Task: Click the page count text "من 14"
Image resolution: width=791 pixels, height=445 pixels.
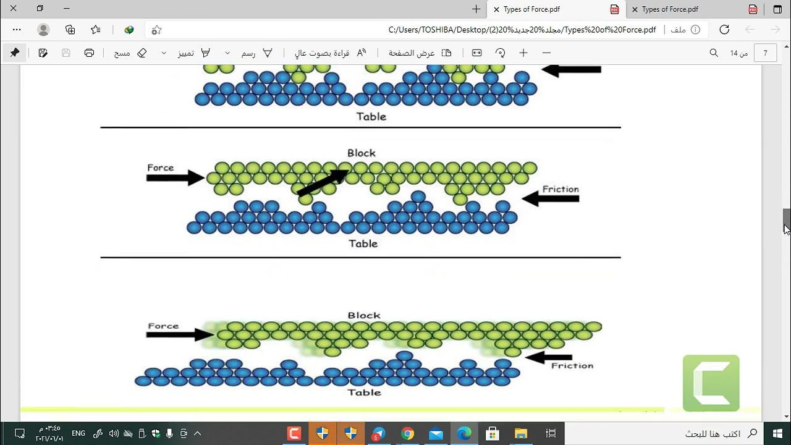Action: [x=739, y=53]
